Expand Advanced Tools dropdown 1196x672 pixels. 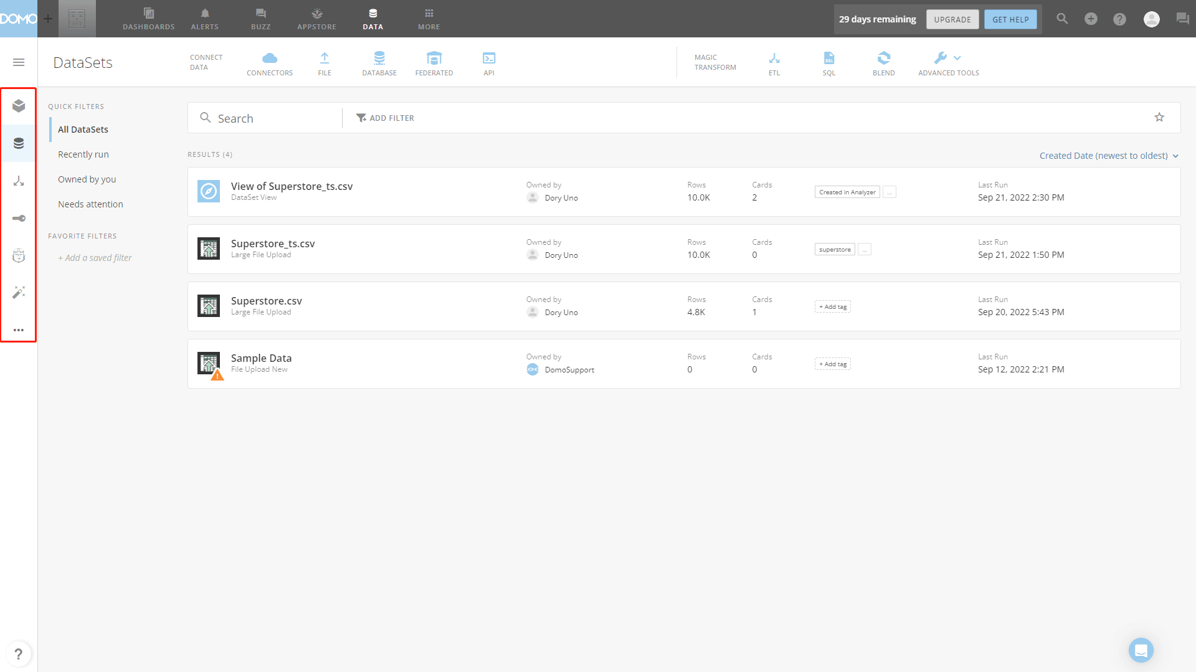tap(949, 64)
